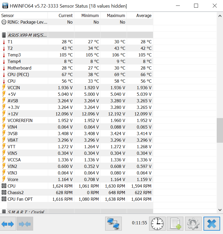Image resolution: width=223 pixels, height=234 pixels.
Task: Click CPU Fan OPT average 1,604 RPM
Action: click(x=141, y=199)
